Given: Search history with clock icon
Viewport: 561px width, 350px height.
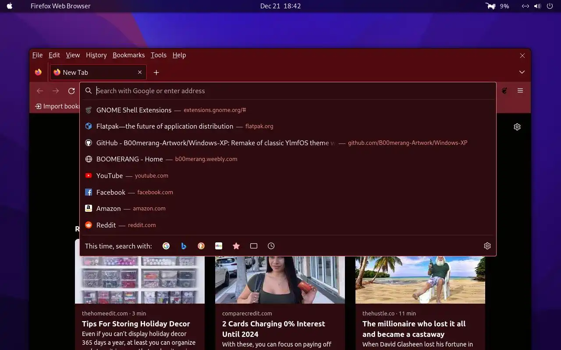Looking at the screenshot, I should pyautogui.click(x=271, y=246).
